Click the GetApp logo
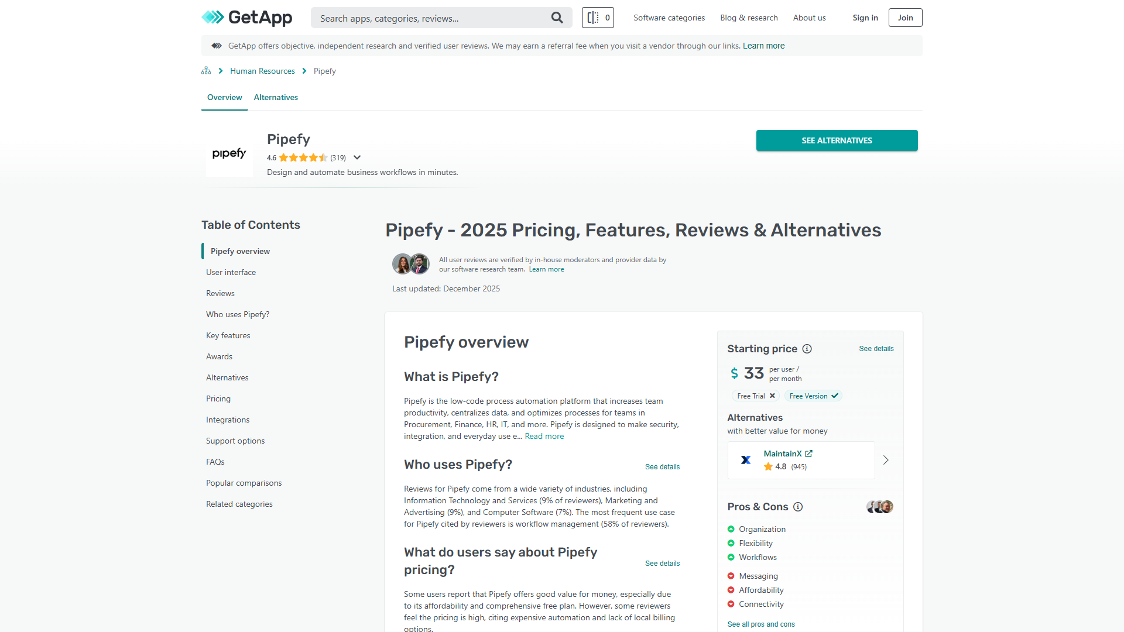1124x632 pixels. click(x=246, y=18)
